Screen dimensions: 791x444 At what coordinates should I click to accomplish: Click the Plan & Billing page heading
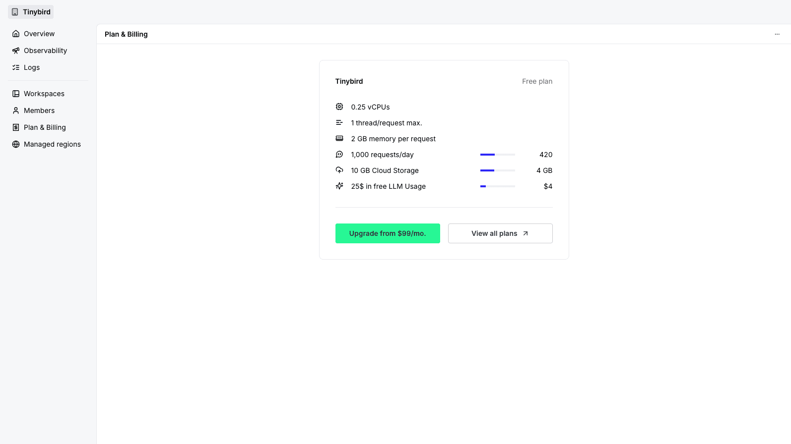pyautogui.click(x=126, y=34)
